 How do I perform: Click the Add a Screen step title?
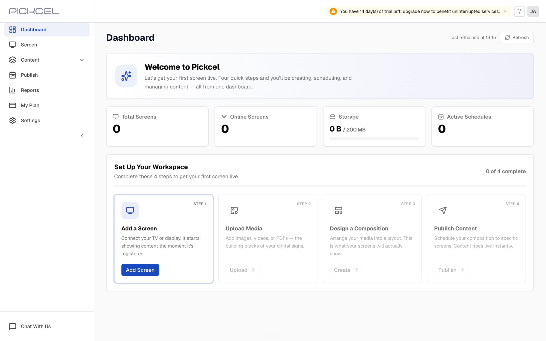click(139, 229)
